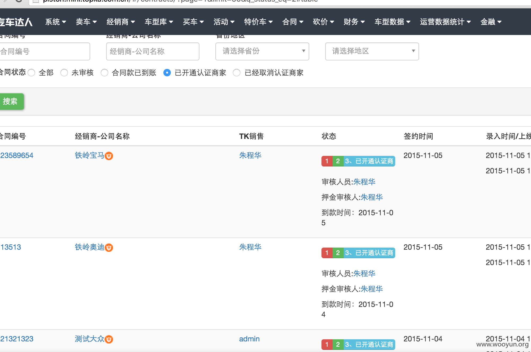Open dealer 测试大众 link

pyautogui.click(x=90, y=339)
